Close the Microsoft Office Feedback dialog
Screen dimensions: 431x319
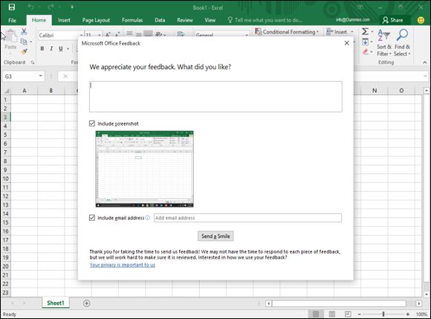click(x=346, y=43)
